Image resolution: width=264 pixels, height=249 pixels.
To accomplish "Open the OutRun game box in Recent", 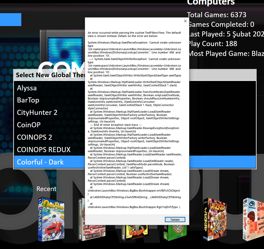I will [x=51, y=219].
